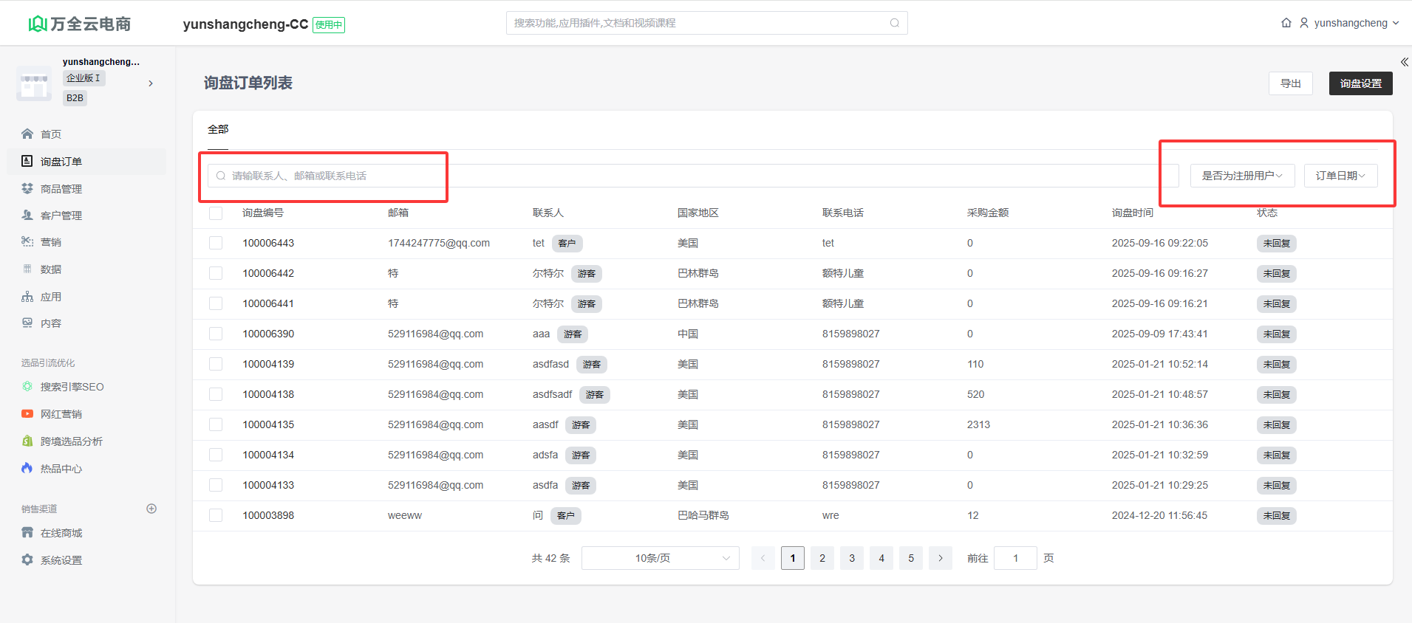The height and width of the screenshot is (623, 1412).
Task: Open the 订单日期 date dropdown
Action: click(x=1340, y=176)
